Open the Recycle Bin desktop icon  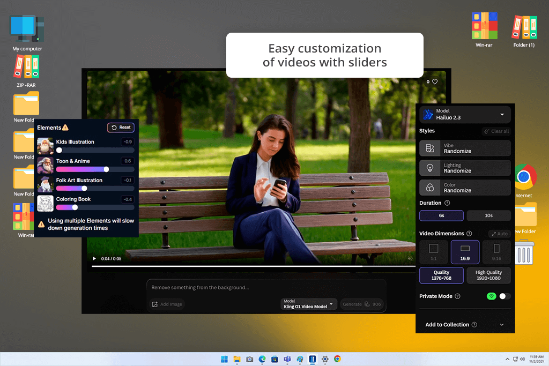524,251
